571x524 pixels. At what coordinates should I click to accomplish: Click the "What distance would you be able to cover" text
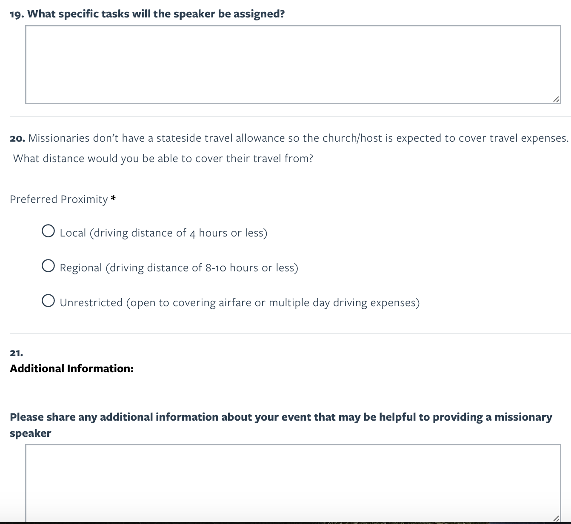163,159
